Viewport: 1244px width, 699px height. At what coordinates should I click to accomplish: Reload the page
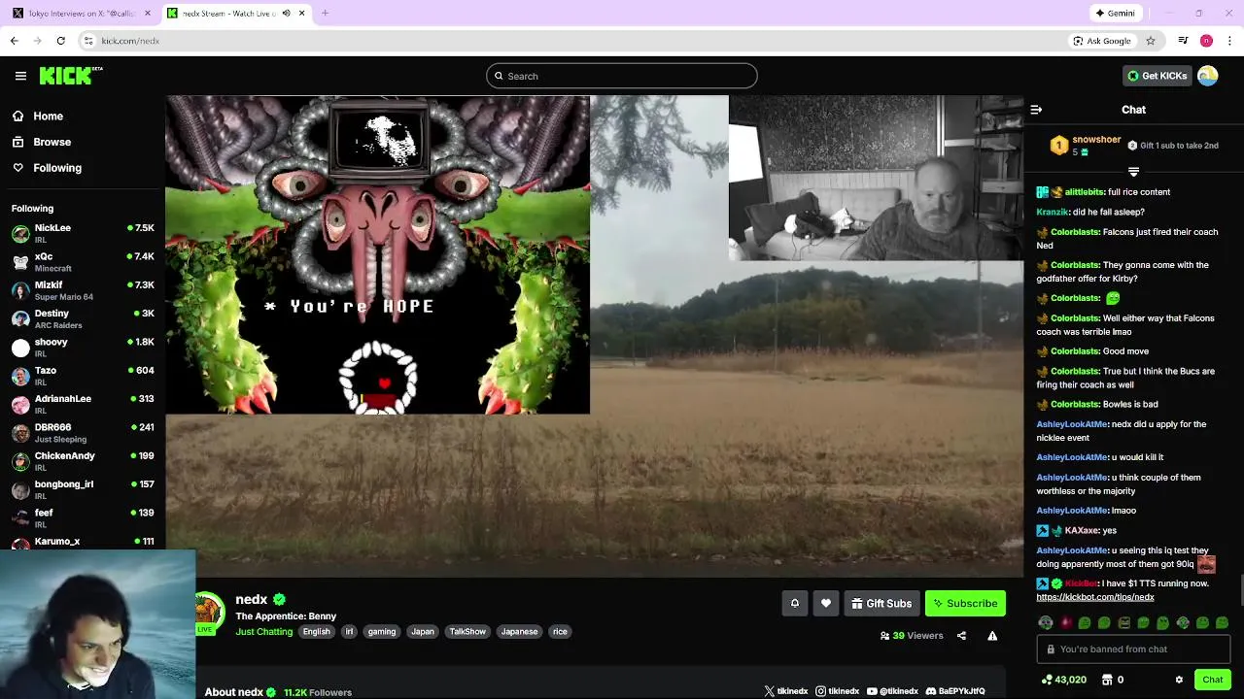[60, 41]
